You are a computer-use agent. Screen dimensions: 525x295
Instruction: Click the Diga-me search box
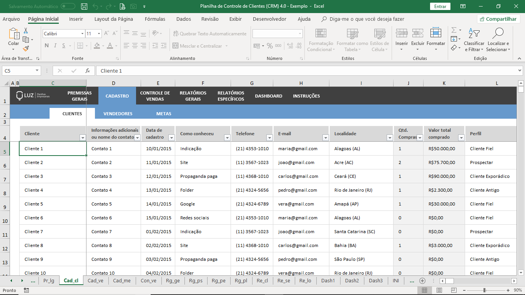[x=362, y=19]
